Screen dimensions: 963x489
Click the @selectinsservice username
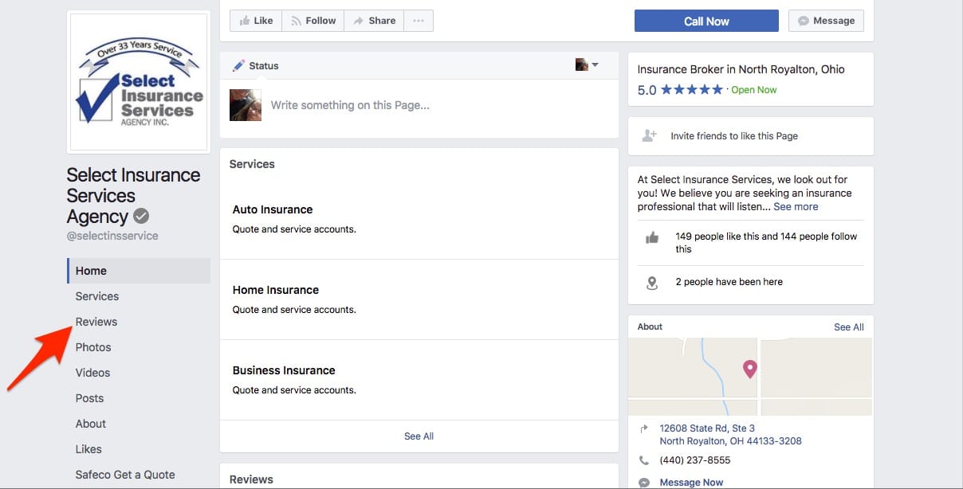pos(112,236)
